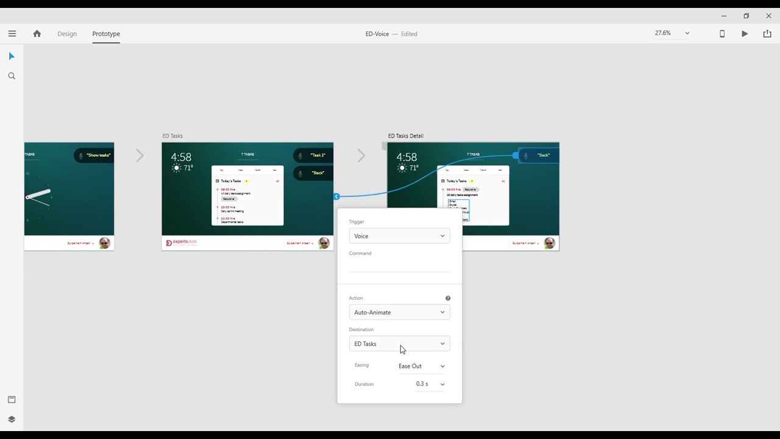Go to the Home screen icon

pyautogui.click(x=37, y=34)
